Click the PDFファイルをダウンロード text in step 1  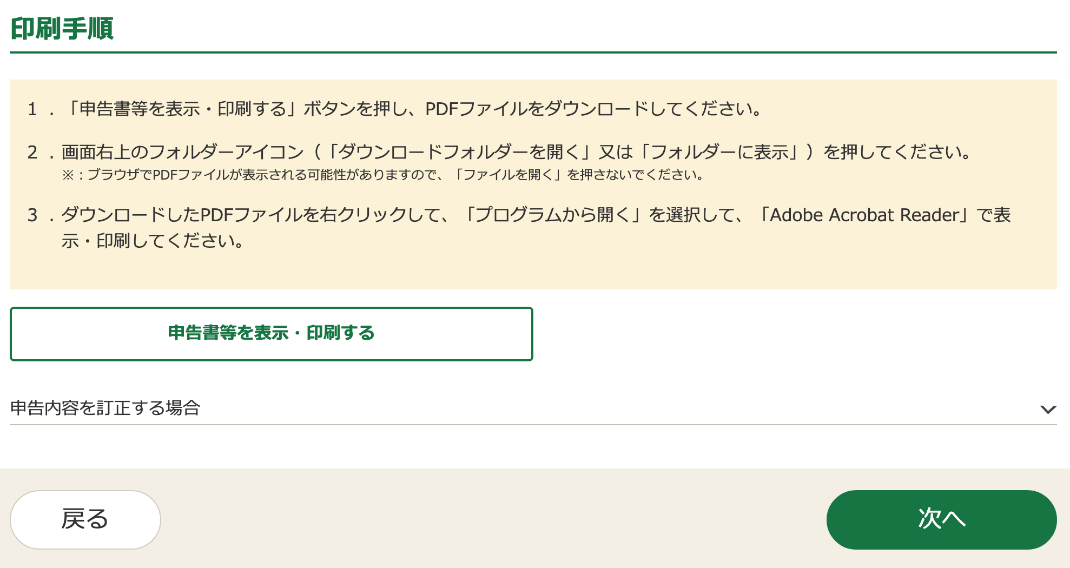pos(536,109)
